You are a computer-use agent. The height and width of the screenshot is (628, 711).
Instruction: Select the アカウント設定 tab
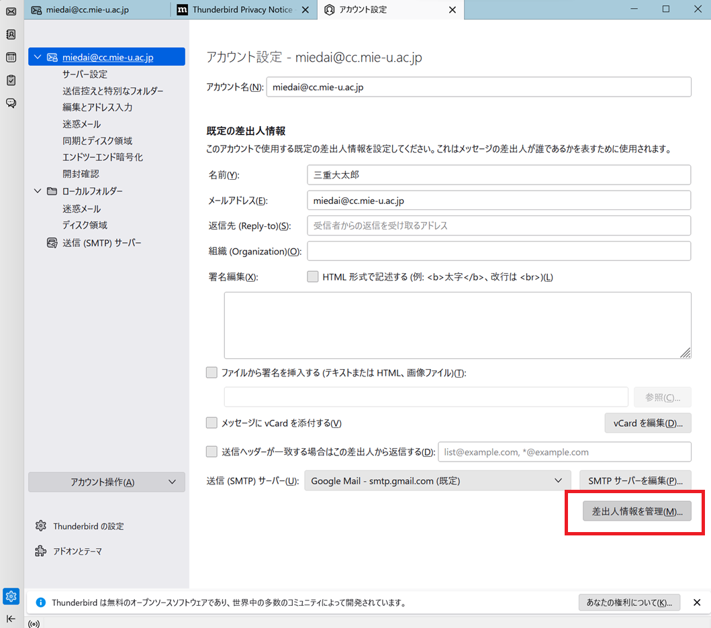pos(391,9)
